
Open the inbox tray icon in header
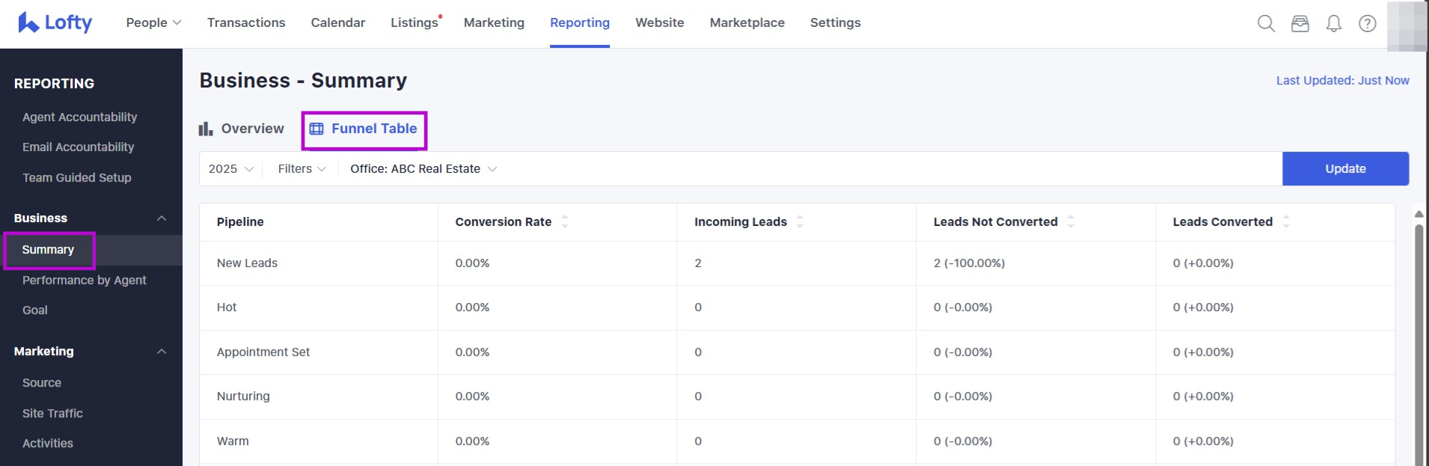pos(1300,23)
